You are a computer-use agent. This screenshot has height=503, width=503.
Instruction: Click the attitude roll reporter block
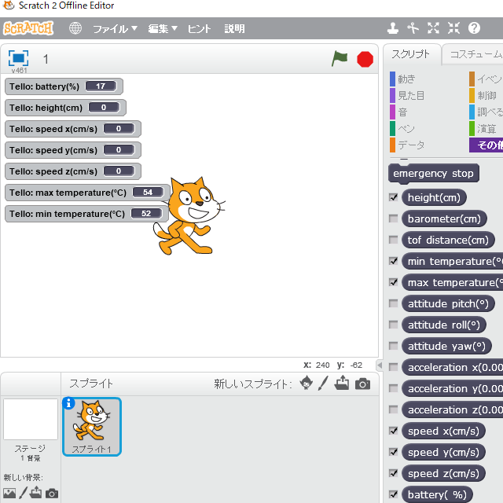point(444,325)
